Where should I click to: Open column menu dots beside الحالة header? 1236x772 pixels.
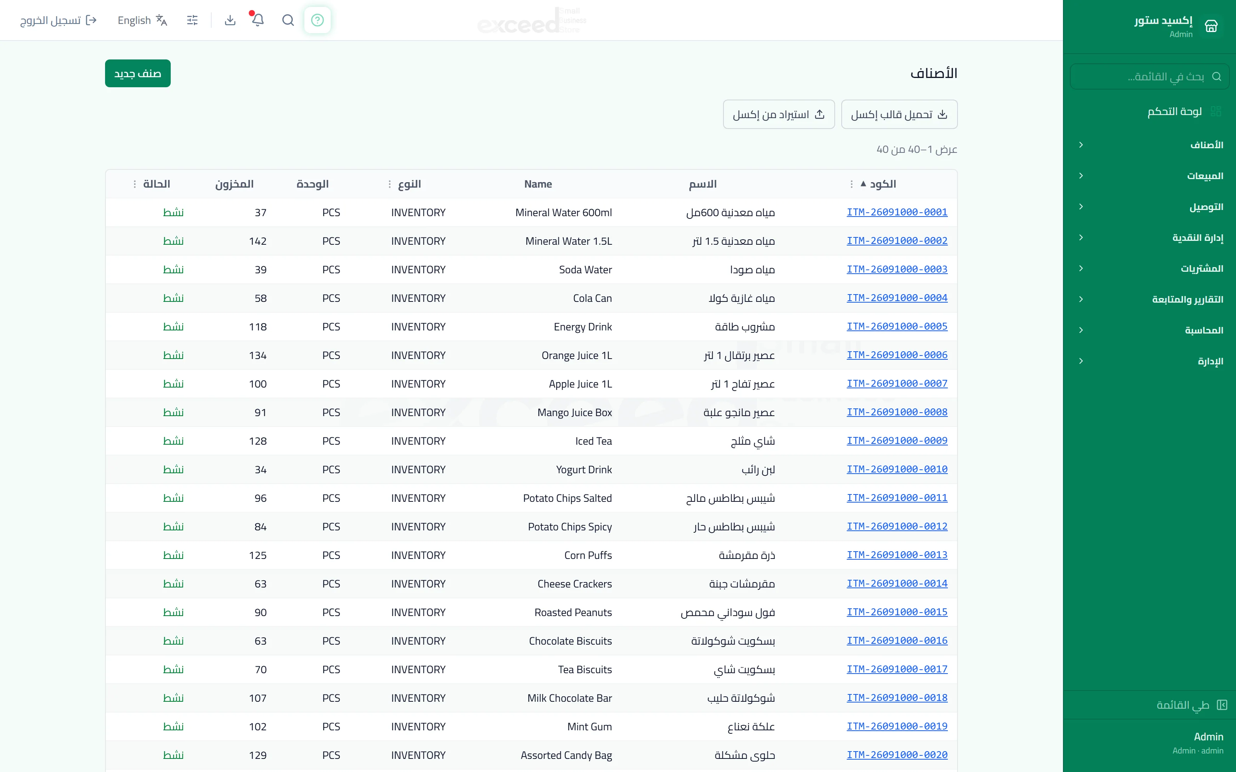(135, 184)
